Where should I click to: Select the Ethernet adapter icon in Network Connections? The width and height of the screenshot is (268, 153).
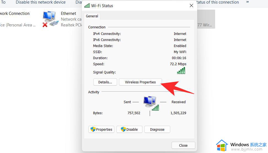tap(51, 19)
